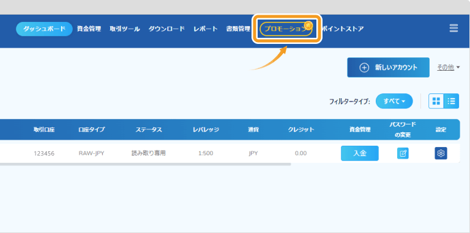Click the クレジット column header
The width and height of the screenshot is (470, 233).
point(301,130)
